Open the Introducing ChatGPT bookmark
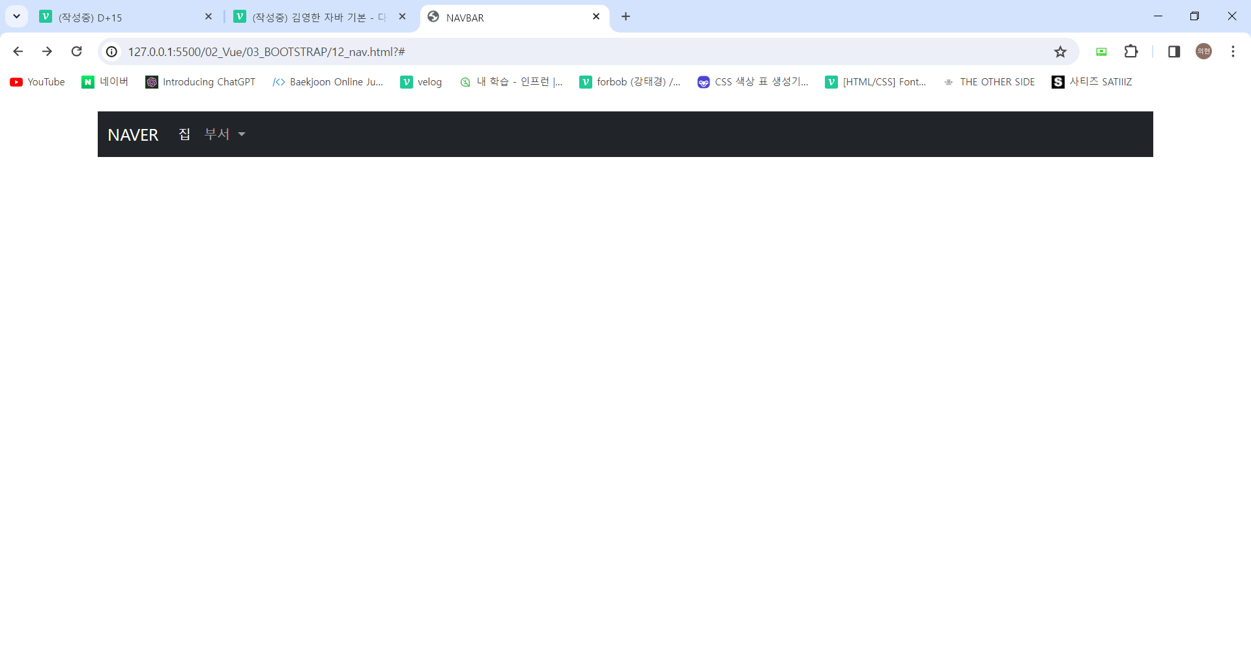 click(201, 81)
